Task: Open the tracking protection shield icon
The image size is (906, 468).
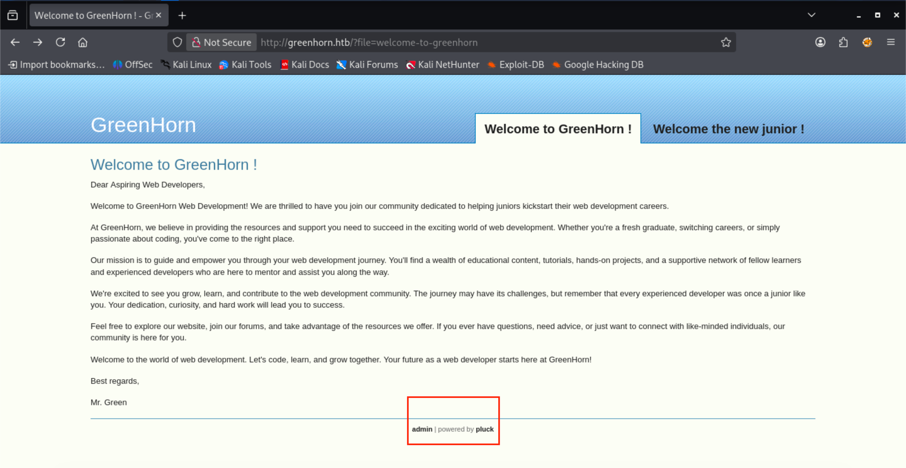Action: (x=178, y=42)
